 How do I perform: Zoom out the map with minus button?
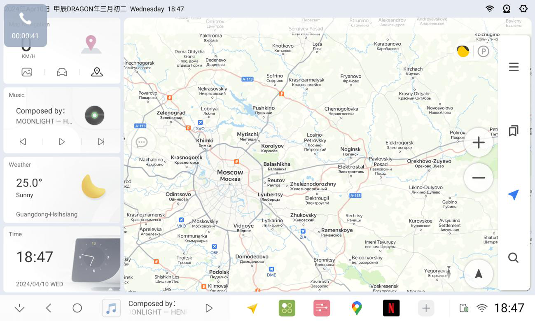click(478, 178)
